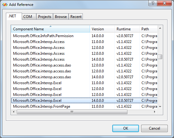Image resolution: width=174 pixels, height=138 pixels.
Task: Click the Cancel button
Action: pyautogui.click(x=154, y=128)
